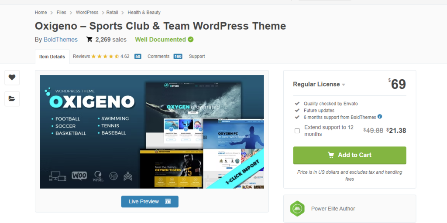Switch to the Reviews tab
This screenshot has height=223, width=447.
pos(82,57)
